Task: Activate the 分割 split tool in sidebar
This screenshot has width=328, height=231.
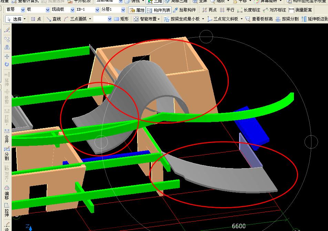Action: tap(7, 154)
